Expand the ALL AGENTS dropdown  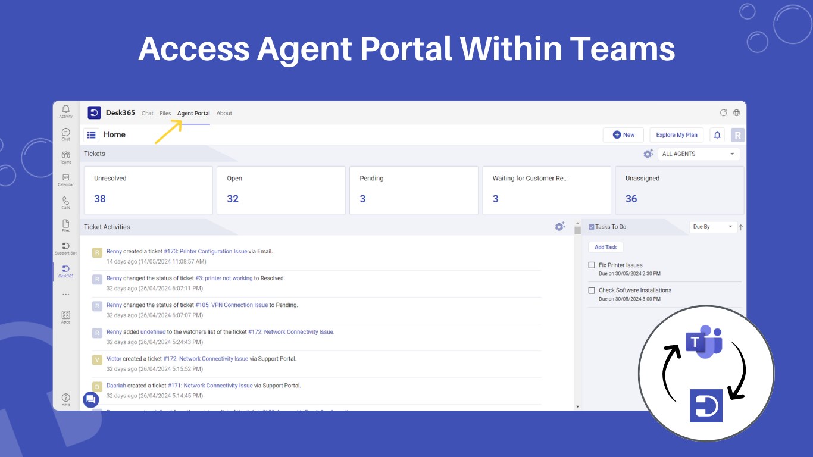699,154
